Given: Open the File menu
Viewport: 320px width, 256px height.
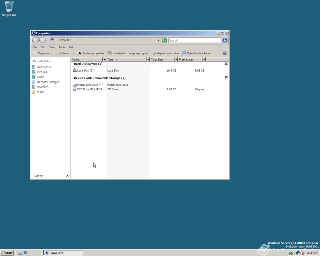Looking at the screenshot, I should tap(35, 47).
